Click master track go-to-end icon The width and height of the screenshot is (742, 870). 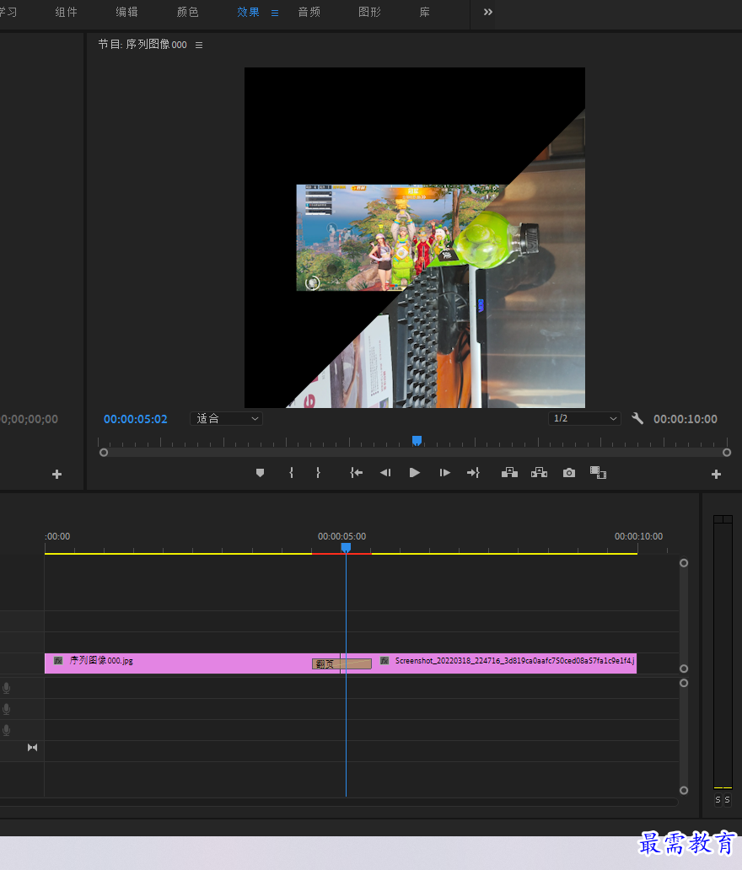pos(32,748)
